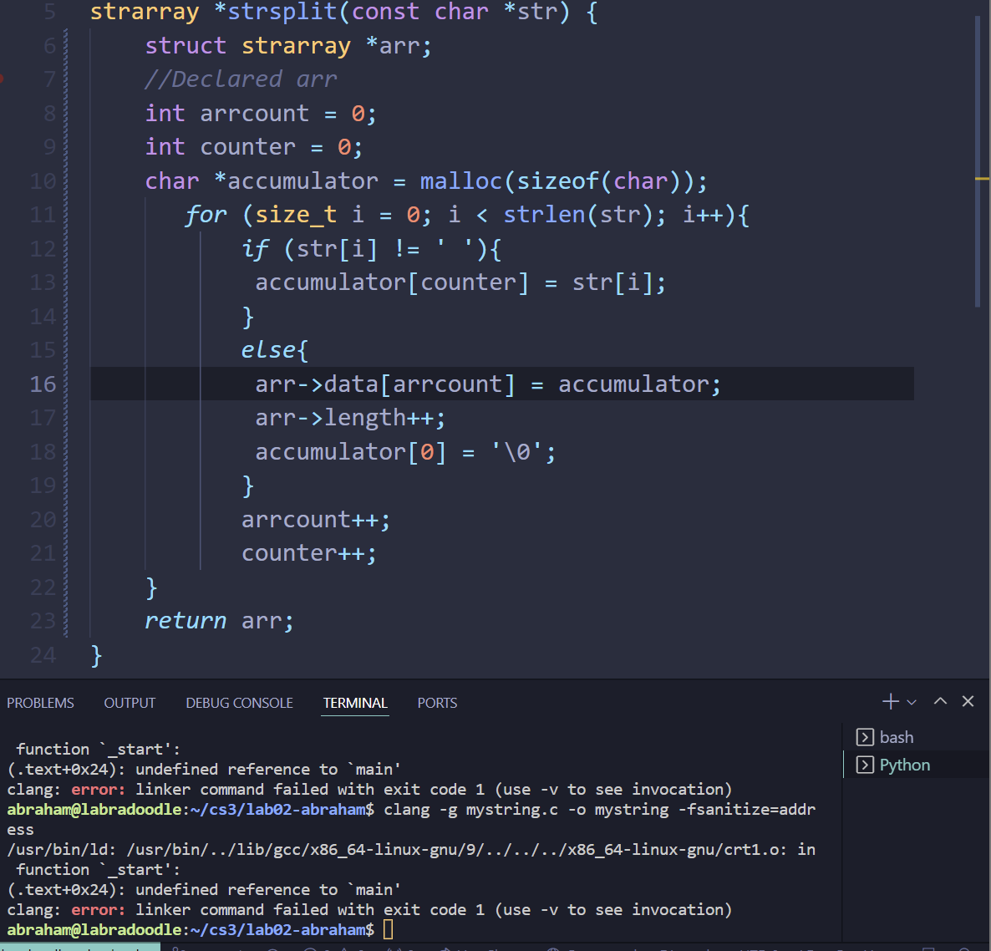This screenshot has width=991, height=951.
Task: Click line number 11 at the for loop
Action: [x=43, y=215]
